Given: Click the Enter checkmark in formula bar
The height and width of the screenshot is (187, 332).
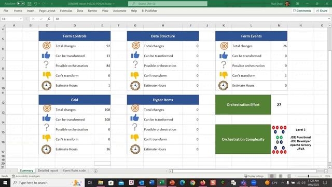Looking at the screenshot, I should pyautogui.click(x=41, y=19).
